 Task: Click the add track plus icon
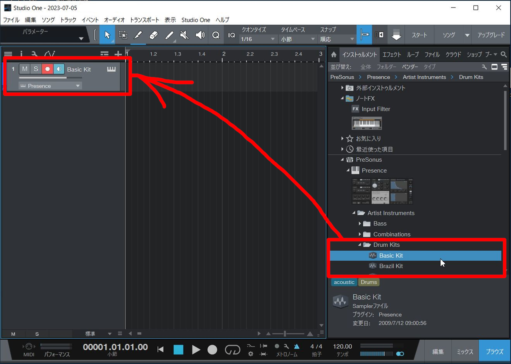click(118, 54)
